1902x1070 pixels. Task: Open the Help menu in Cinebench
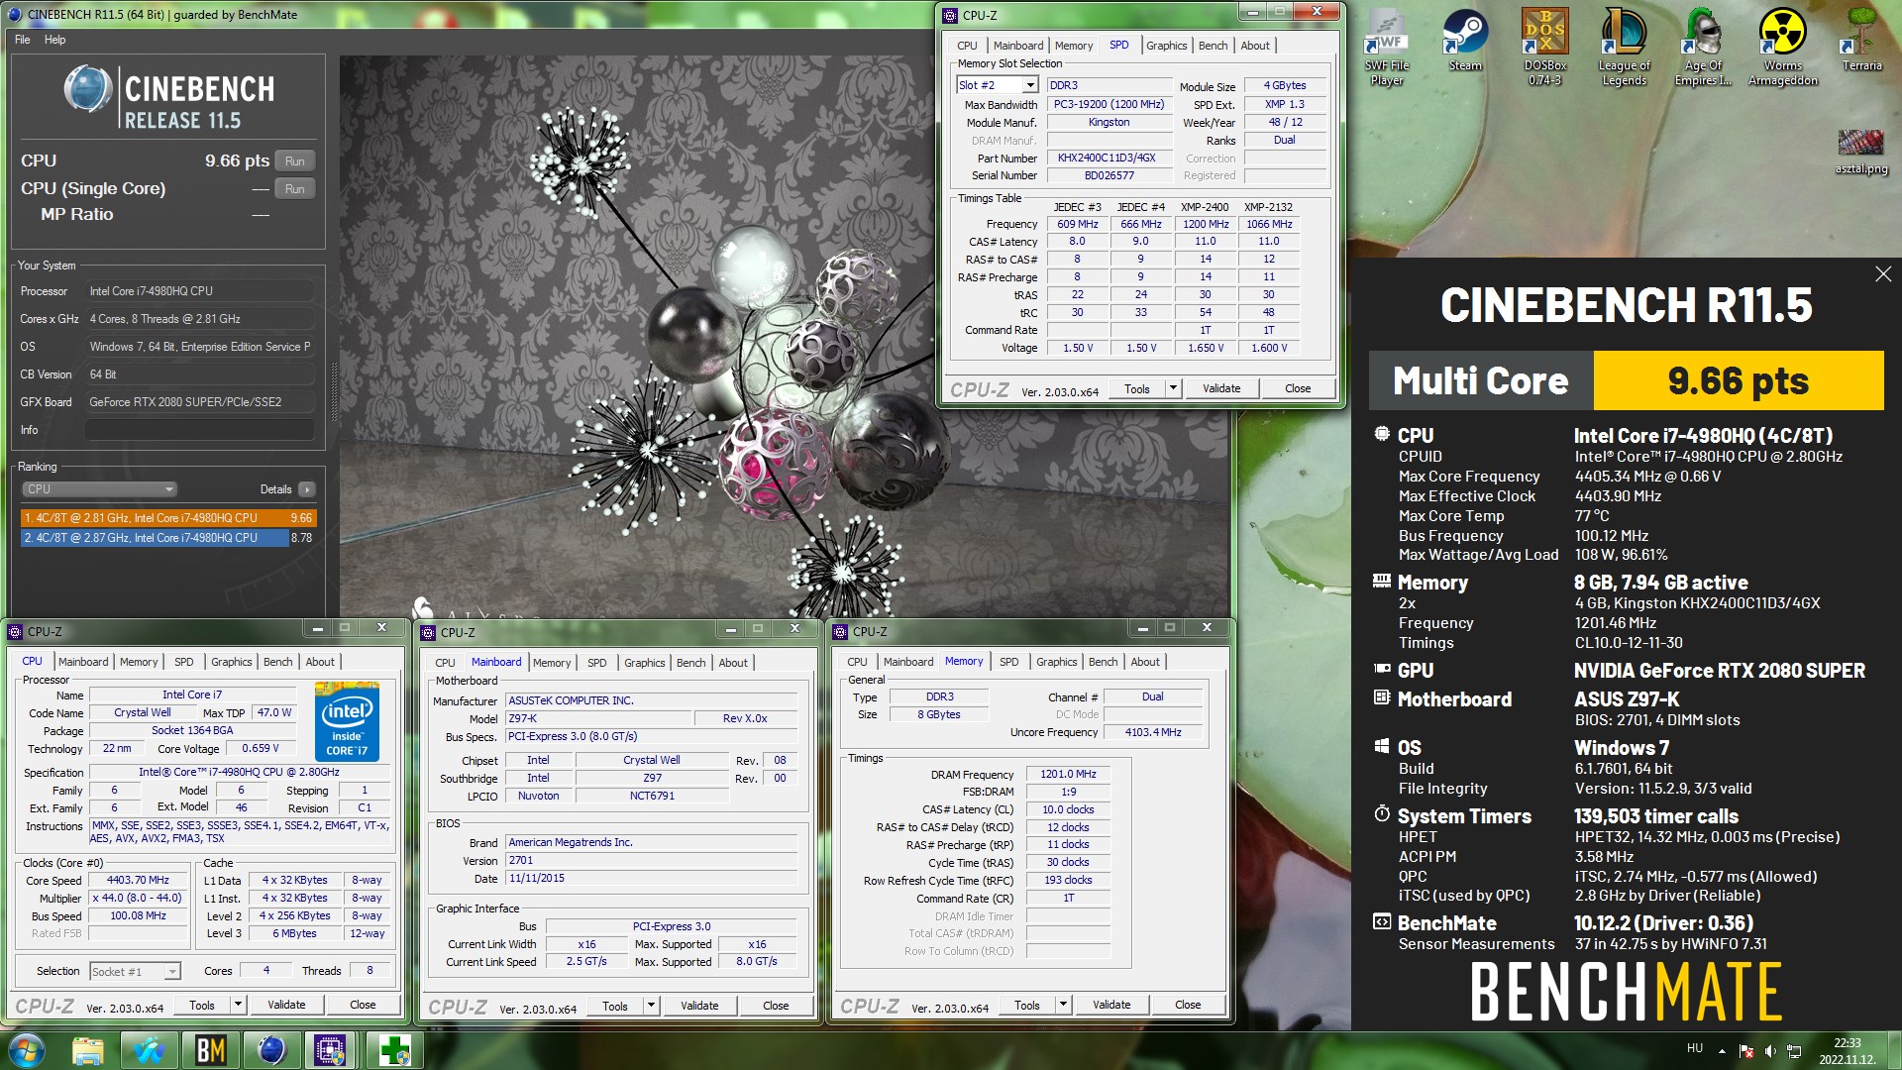tap(54, 40)
